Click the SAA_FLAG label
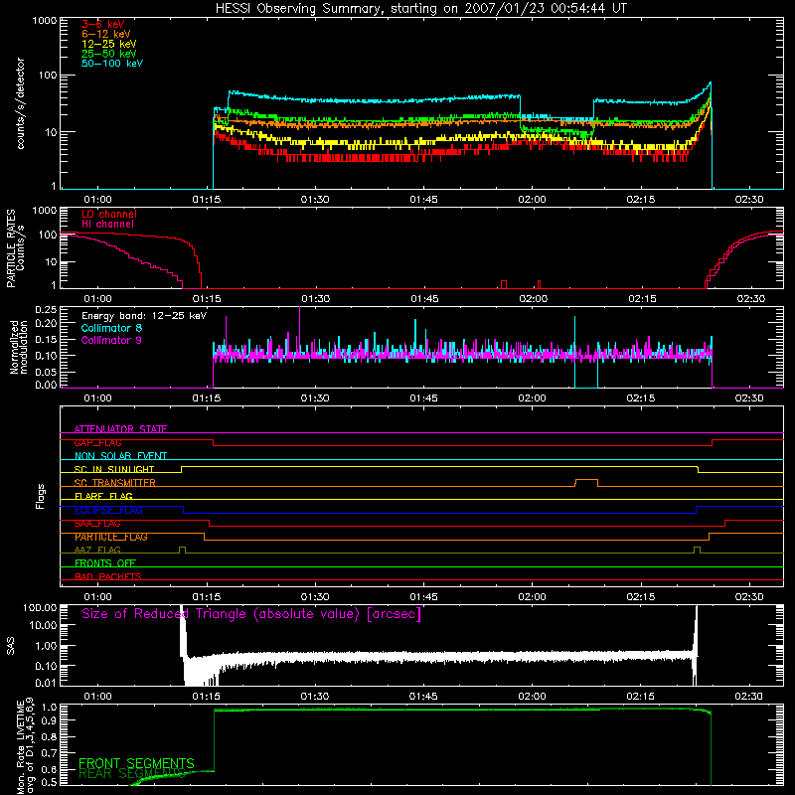This screenshot has height=795, width=795. coord(97,524)
